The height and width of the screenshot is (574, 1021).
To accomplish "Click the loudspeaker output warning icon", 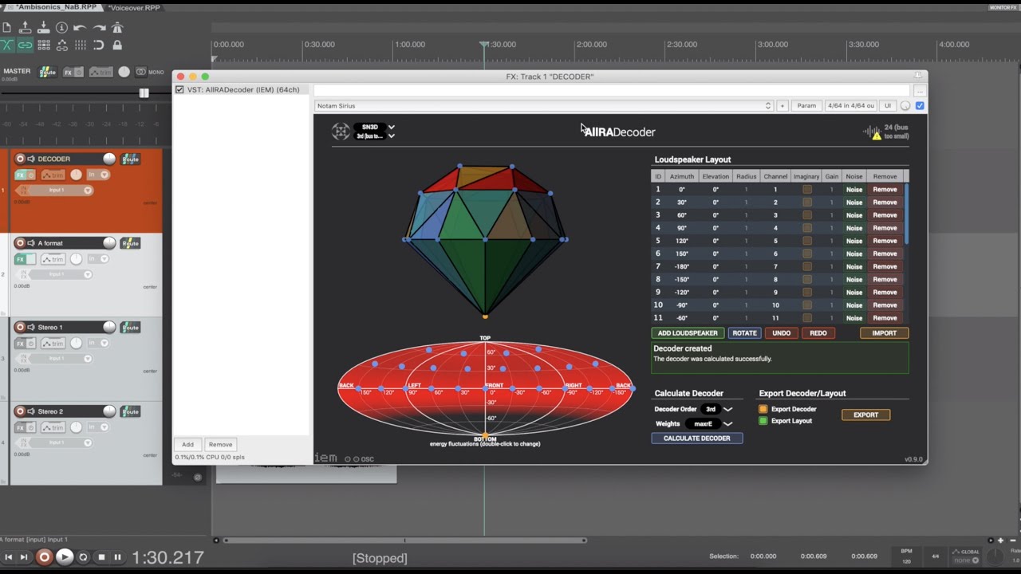I will point(876,136).
